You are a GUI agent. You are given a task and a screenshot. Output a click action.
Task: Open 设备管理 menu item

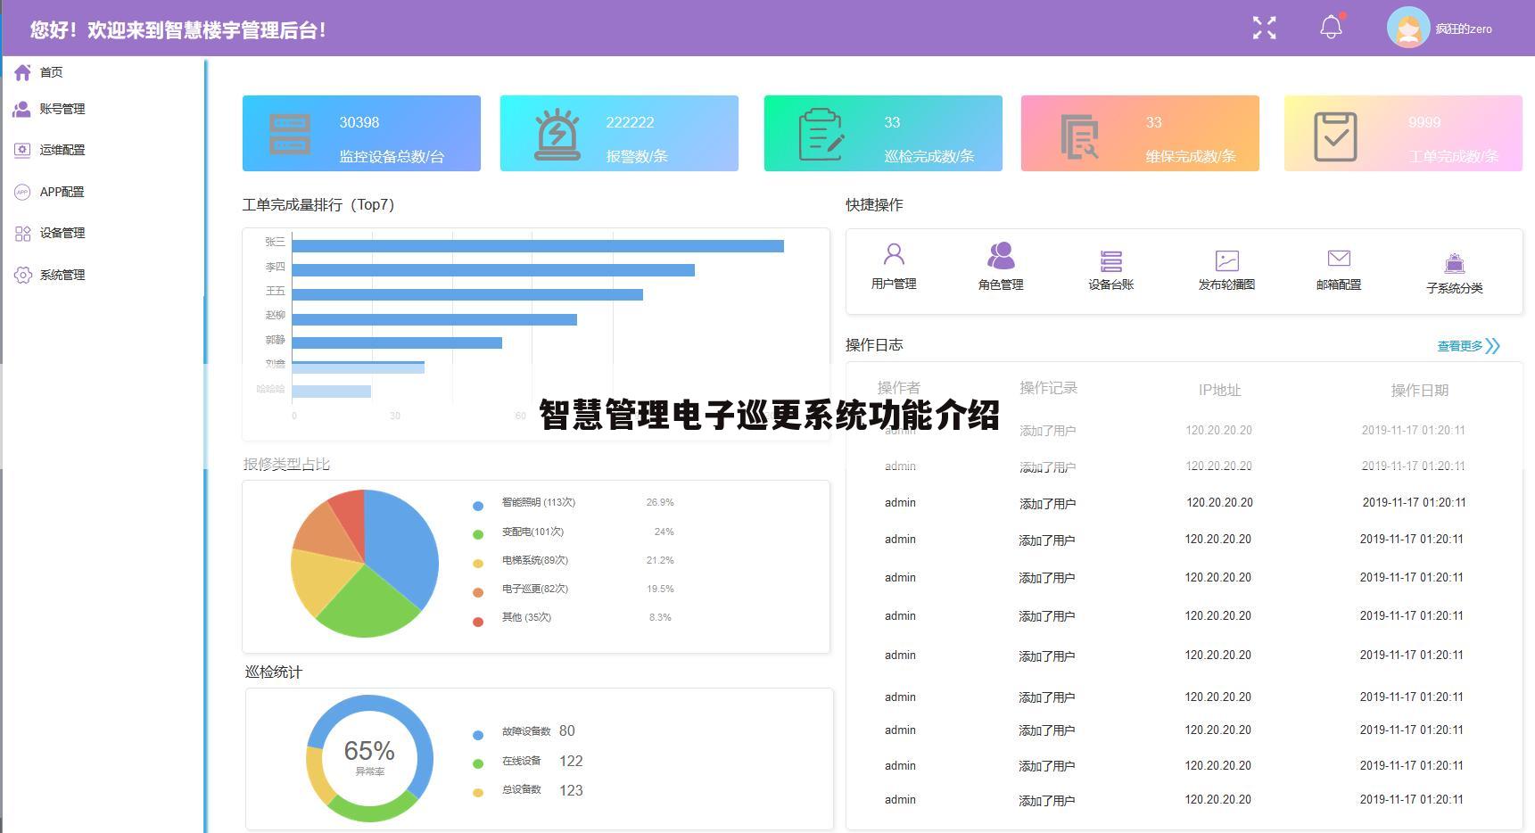click(62, 233)
